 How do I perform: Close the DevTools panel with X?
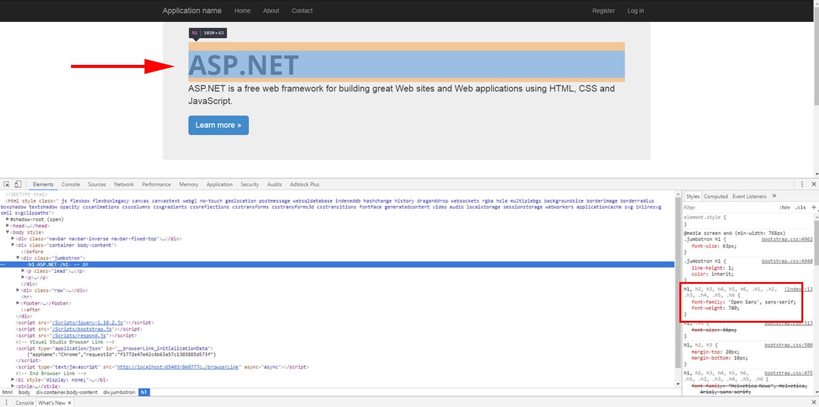tap(813, 184)
